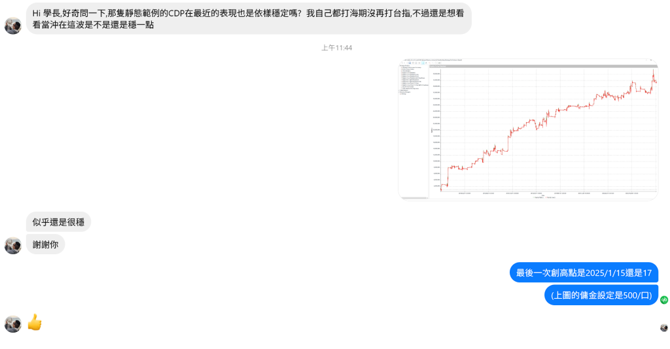
Task: Click the yellow thumbs-up emoji message
Action: tap(35, 322)
